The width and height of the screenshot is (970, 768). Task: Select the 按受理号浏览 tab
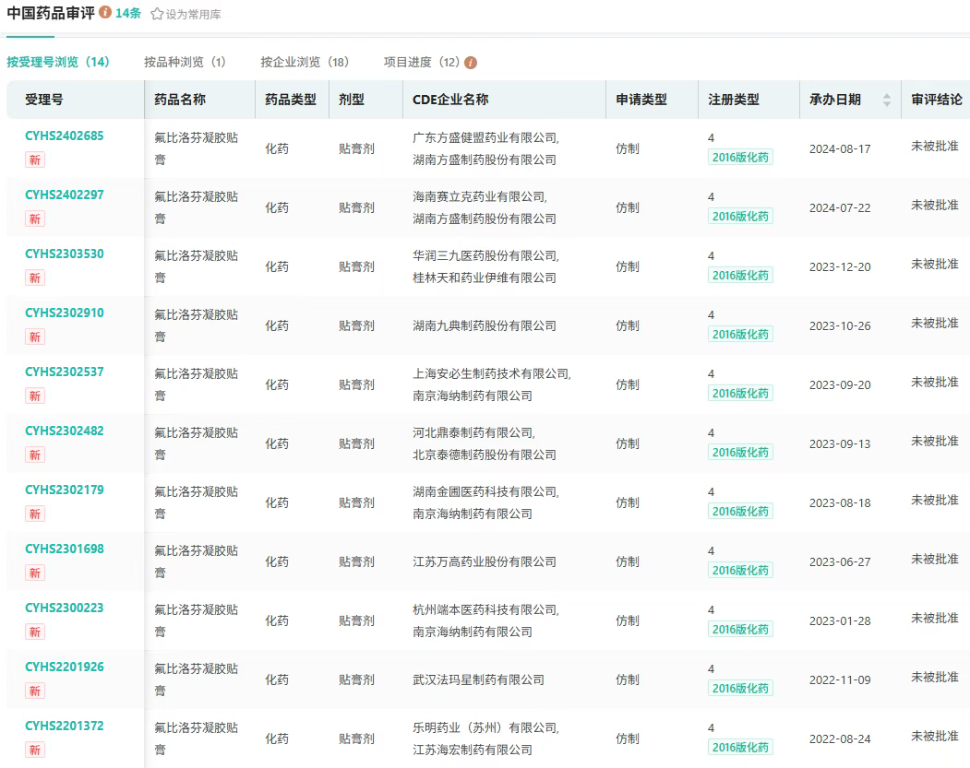tap(58, 62)
